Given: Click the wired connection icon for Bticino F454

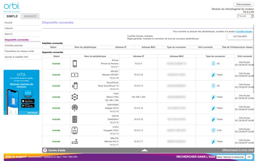Looking at the screenshot, I should pos(213,97).
